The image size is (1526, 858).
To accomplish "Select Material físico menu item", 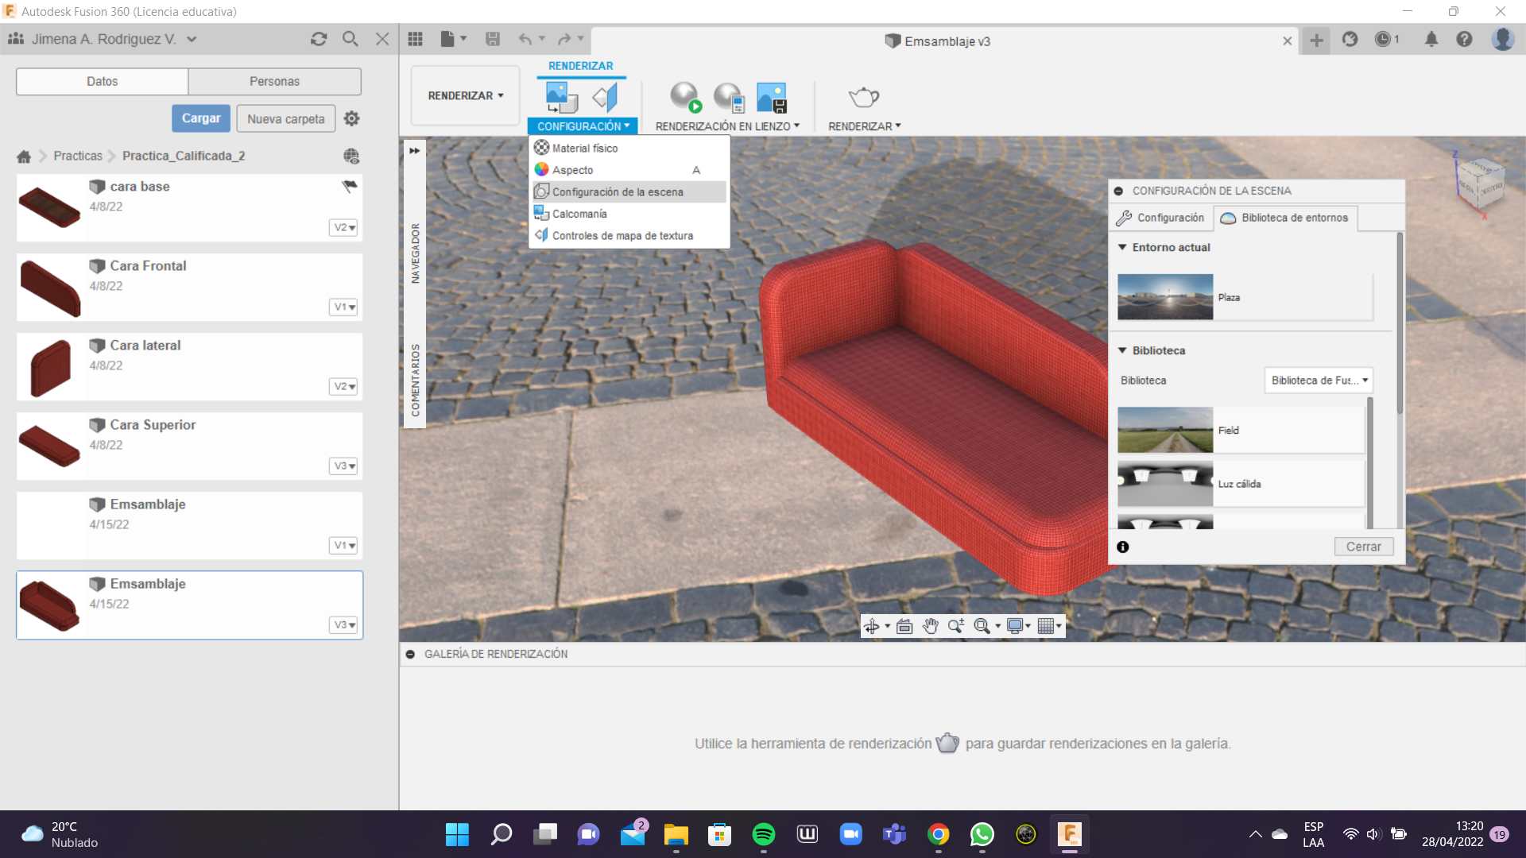I will click(629, 149).
